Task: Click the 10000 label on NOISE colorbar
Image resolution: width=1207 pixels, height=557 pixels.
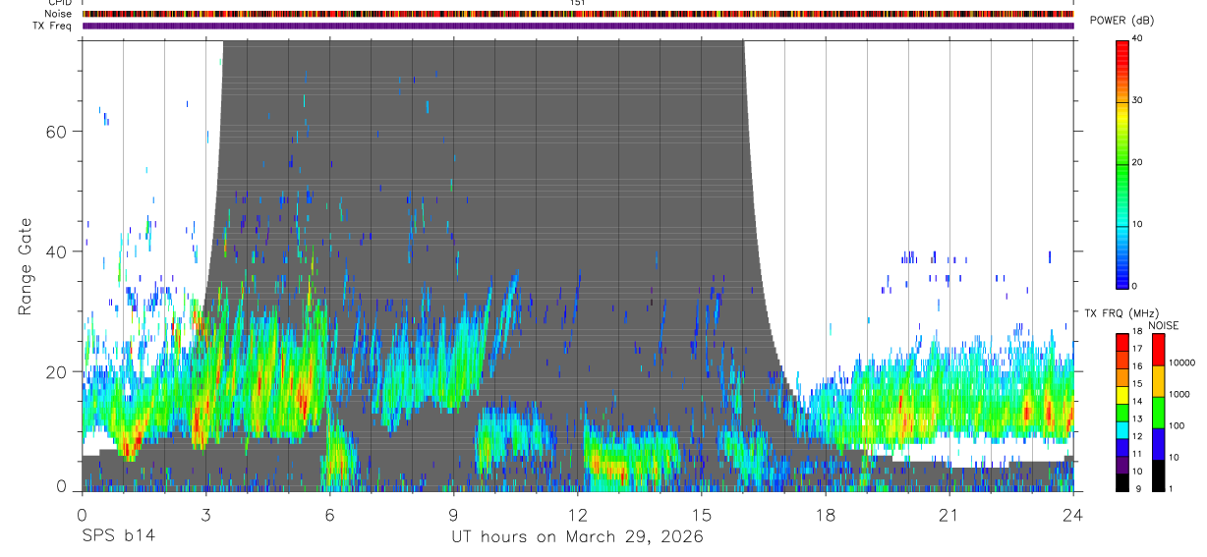Action: (1181, 362)
